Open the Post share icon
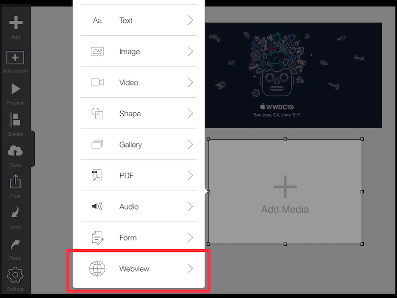 [x=15, y=181]
